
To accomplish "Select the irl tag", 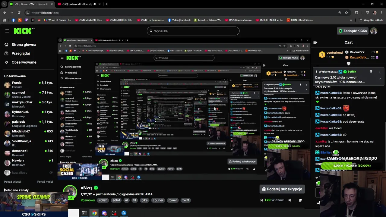I will [x=126, y=200].
